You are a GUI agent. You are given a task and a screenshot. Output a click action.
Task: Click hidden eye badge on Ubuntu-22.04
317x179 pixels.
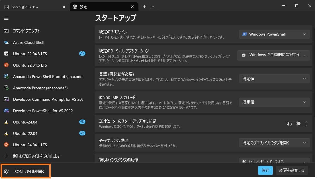tap(82, 133)
